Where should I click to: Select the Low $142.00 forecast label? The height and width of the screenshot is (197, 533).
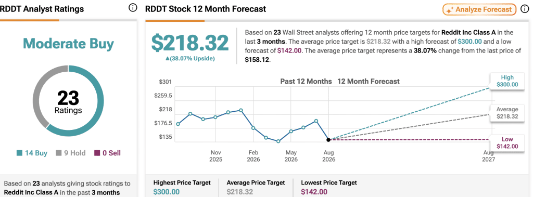pyautogui.click(x=507, y=142)
